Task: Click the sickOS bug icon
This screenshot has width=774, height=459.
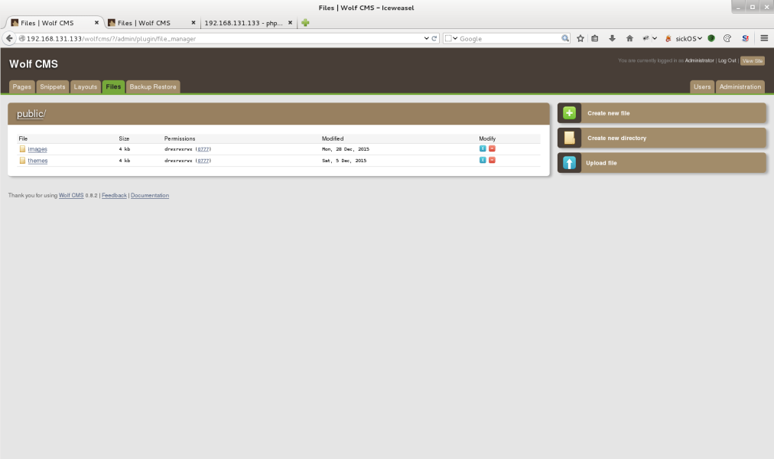Action: [668, 38]
